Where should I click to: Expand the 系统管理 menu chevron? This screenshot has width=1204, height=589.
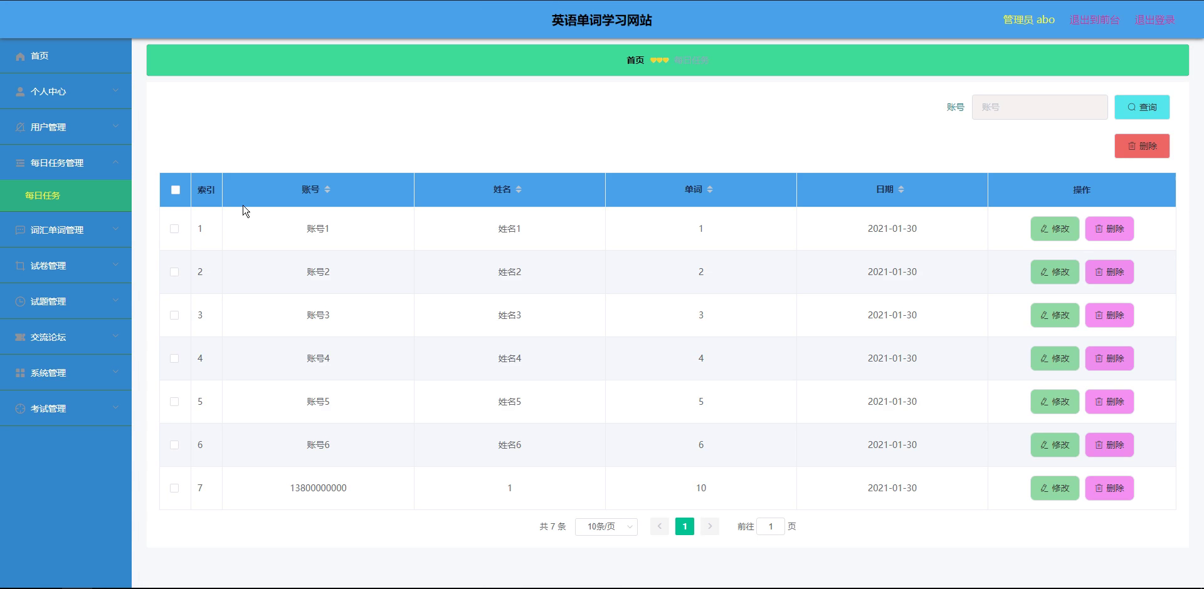click(115, 372)
